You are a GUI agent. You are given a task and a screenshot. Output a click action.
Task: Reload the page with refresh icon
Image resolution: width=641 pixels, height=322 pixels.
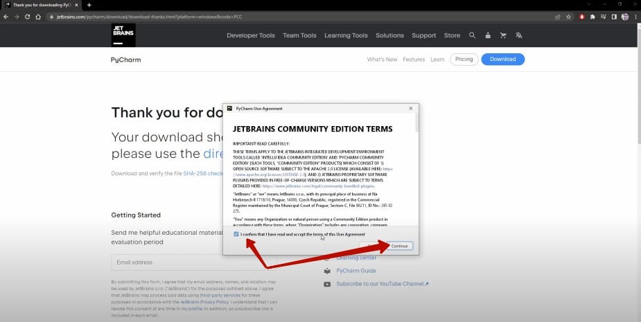tap(28, 17)
